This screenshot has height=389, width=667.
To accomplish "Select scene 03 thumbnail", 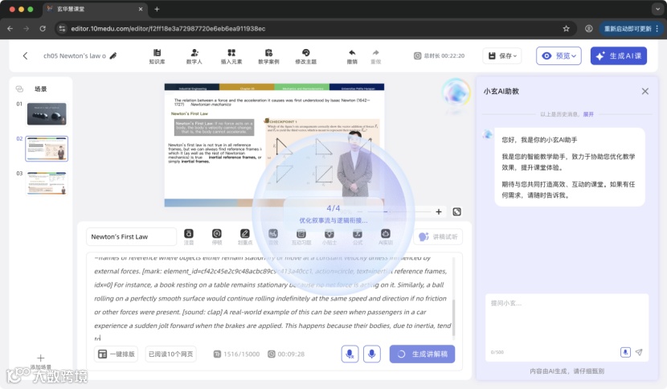I will tap(47, 183).
